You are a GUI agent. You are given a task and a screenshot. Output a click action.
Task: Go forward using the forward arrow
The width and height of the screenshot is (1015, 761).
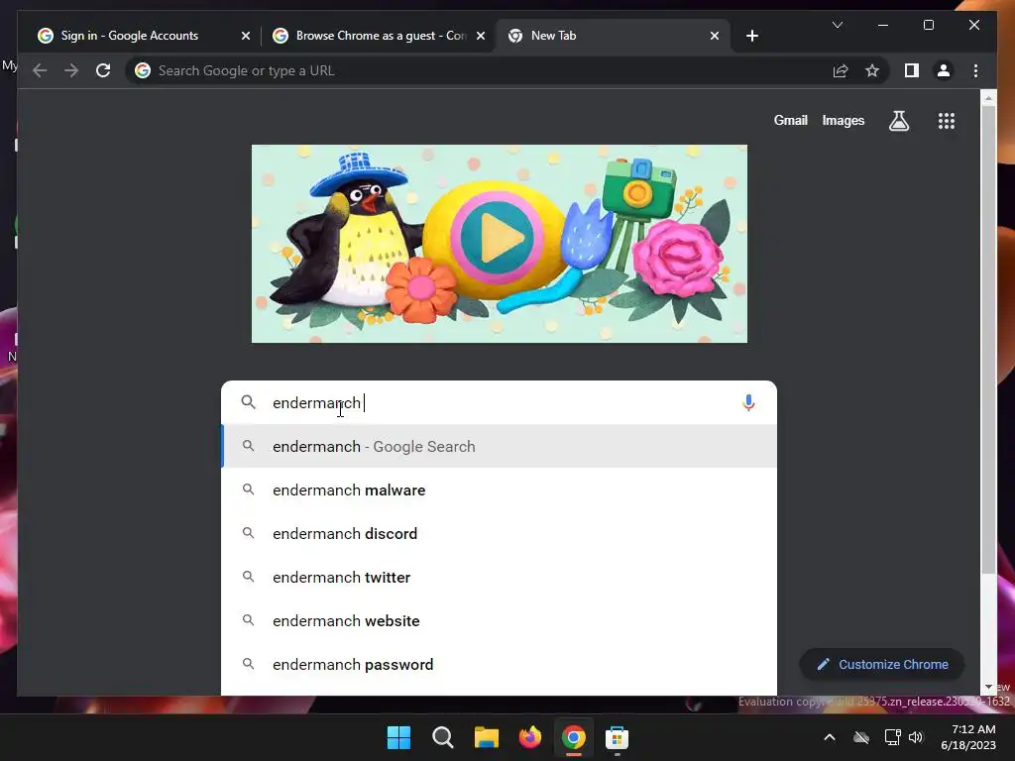71,70
